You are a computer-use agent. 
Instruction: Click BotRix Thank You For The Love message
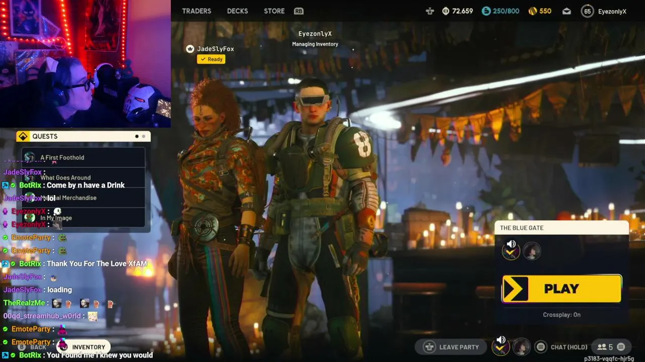tap(97, 263)
